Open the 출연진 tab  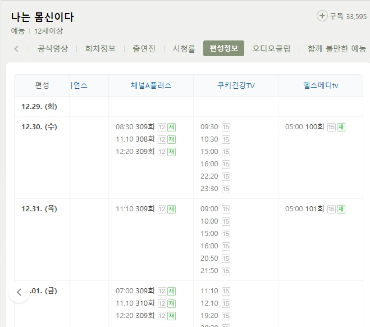[x=144, y=49]
